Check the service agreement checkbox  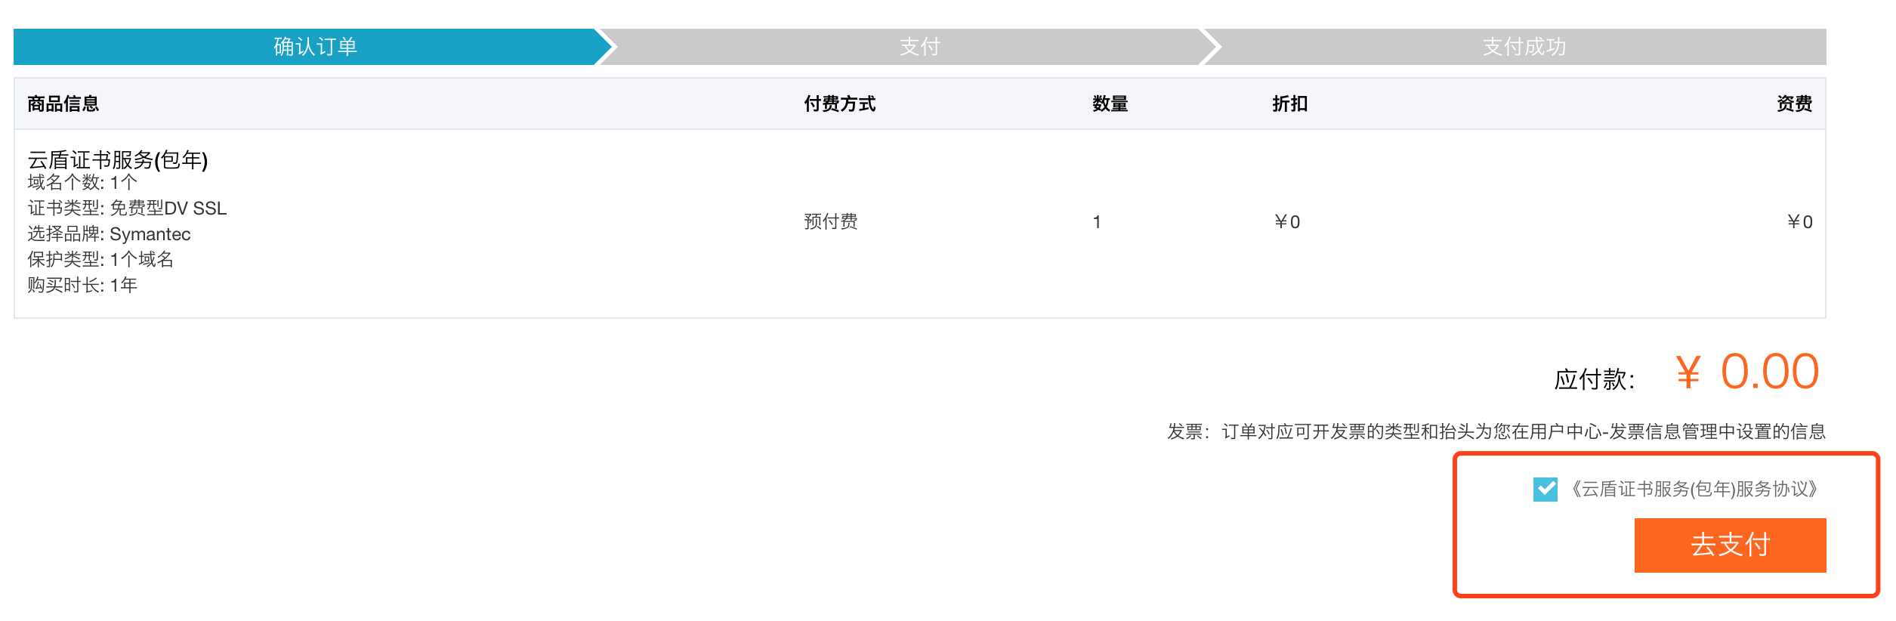[1545, 490]
